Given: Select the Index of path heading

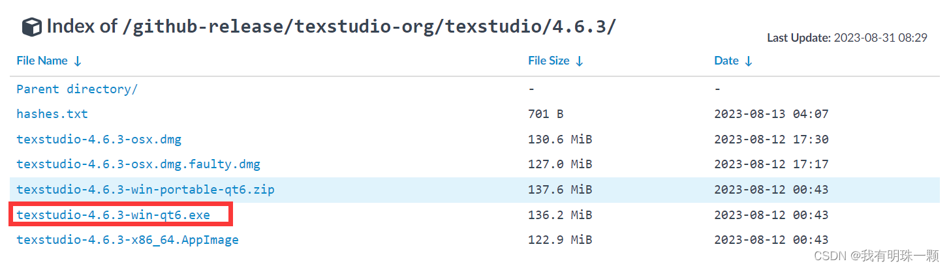Looking at the screenshot, I should pyautogui.click(x=331, y=27).
